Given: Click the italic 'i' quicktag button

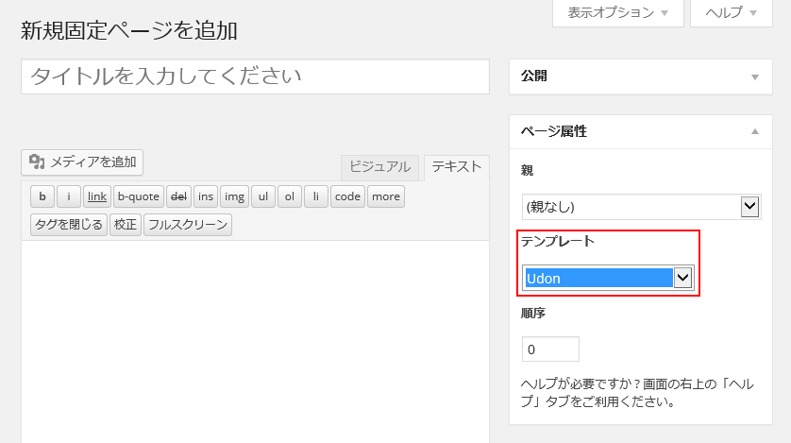Looking at the screenshot, I should pyautogui.click(x=69, y=196).
